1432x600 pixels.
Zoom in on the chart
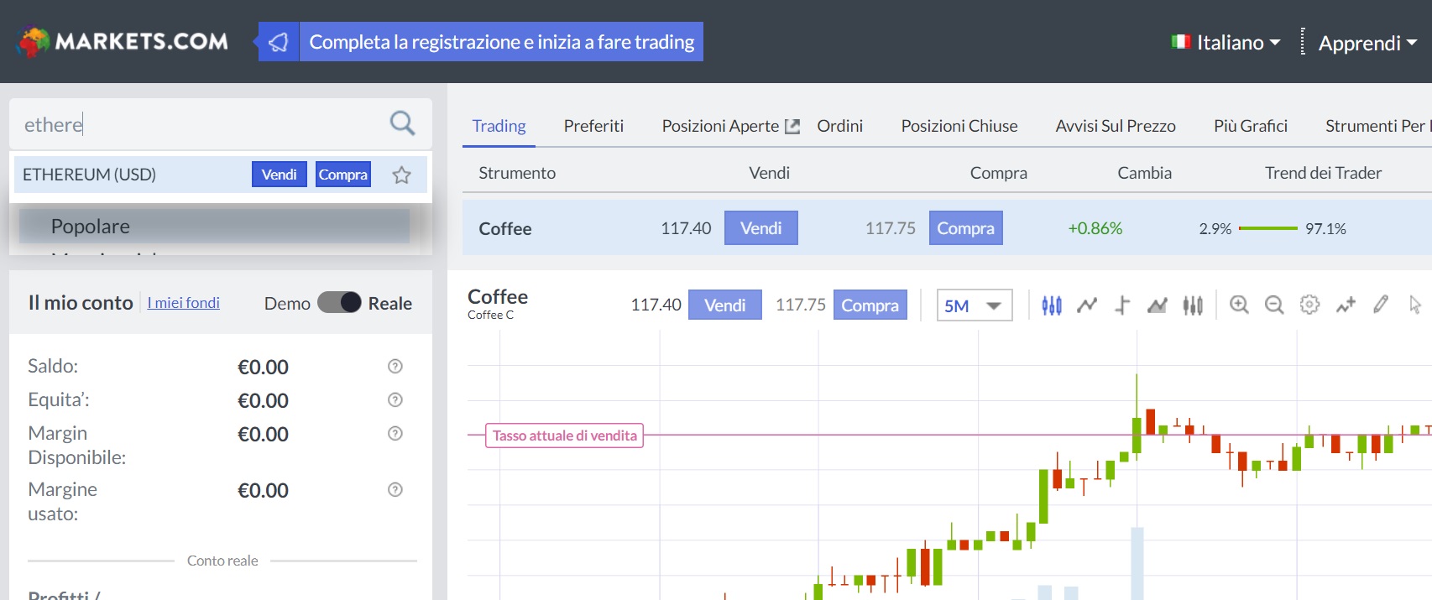(x=1239, y=305)
